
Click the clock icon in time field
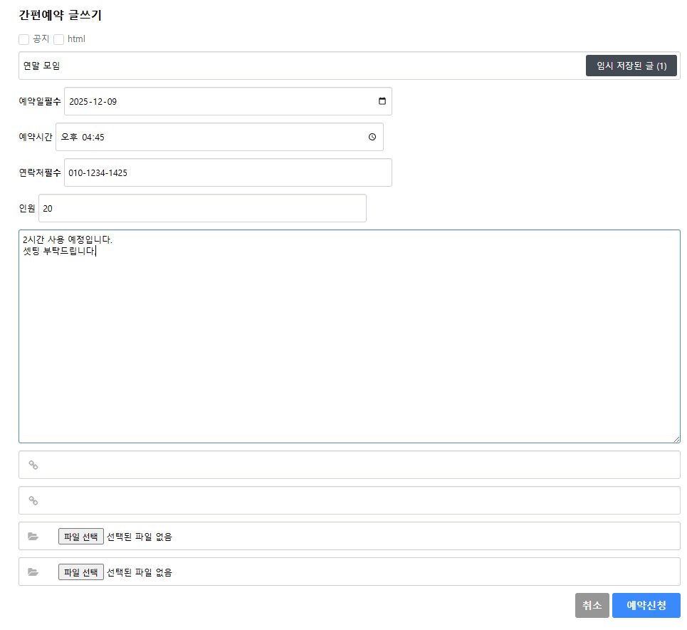(x=372, y=137)
